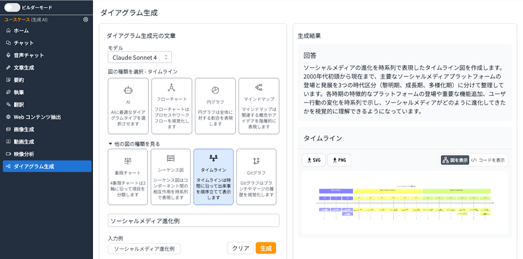Image resolution: width=523 pixels, height=259 pixels.
Task: Switch to 図を表示 view
Action: point(455,160)
